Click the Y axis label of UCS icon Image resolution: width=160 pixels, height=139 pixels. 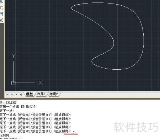pos(14,56)
